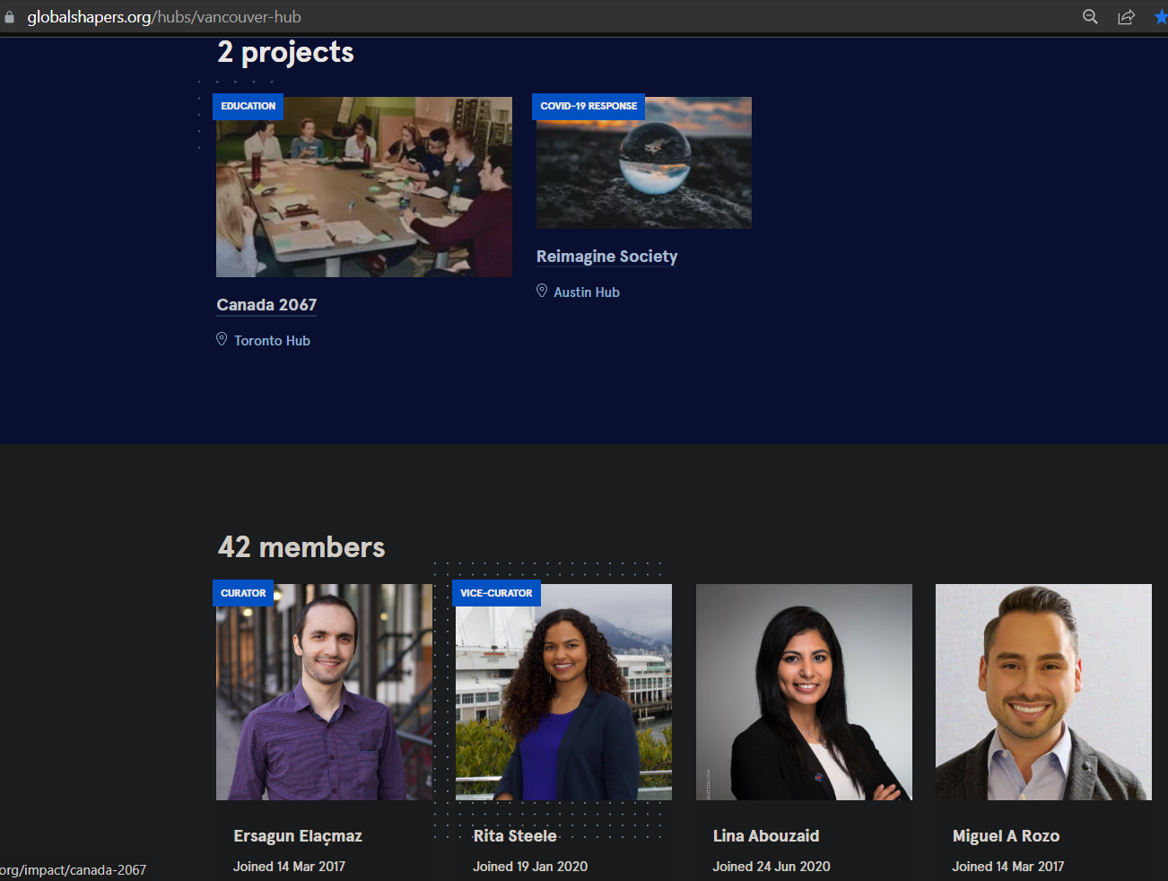1168x881 pixels.
Task: Open the Canada 2067 meeting photo thumbnail
Action: click(x=364, y=187)
